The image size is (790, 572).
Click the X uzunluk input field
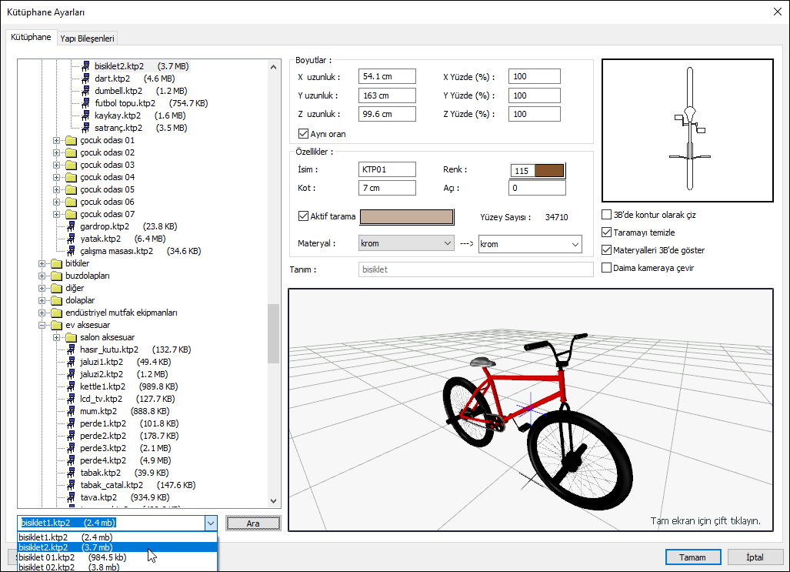pyautogui.click(x=387, y=76)
